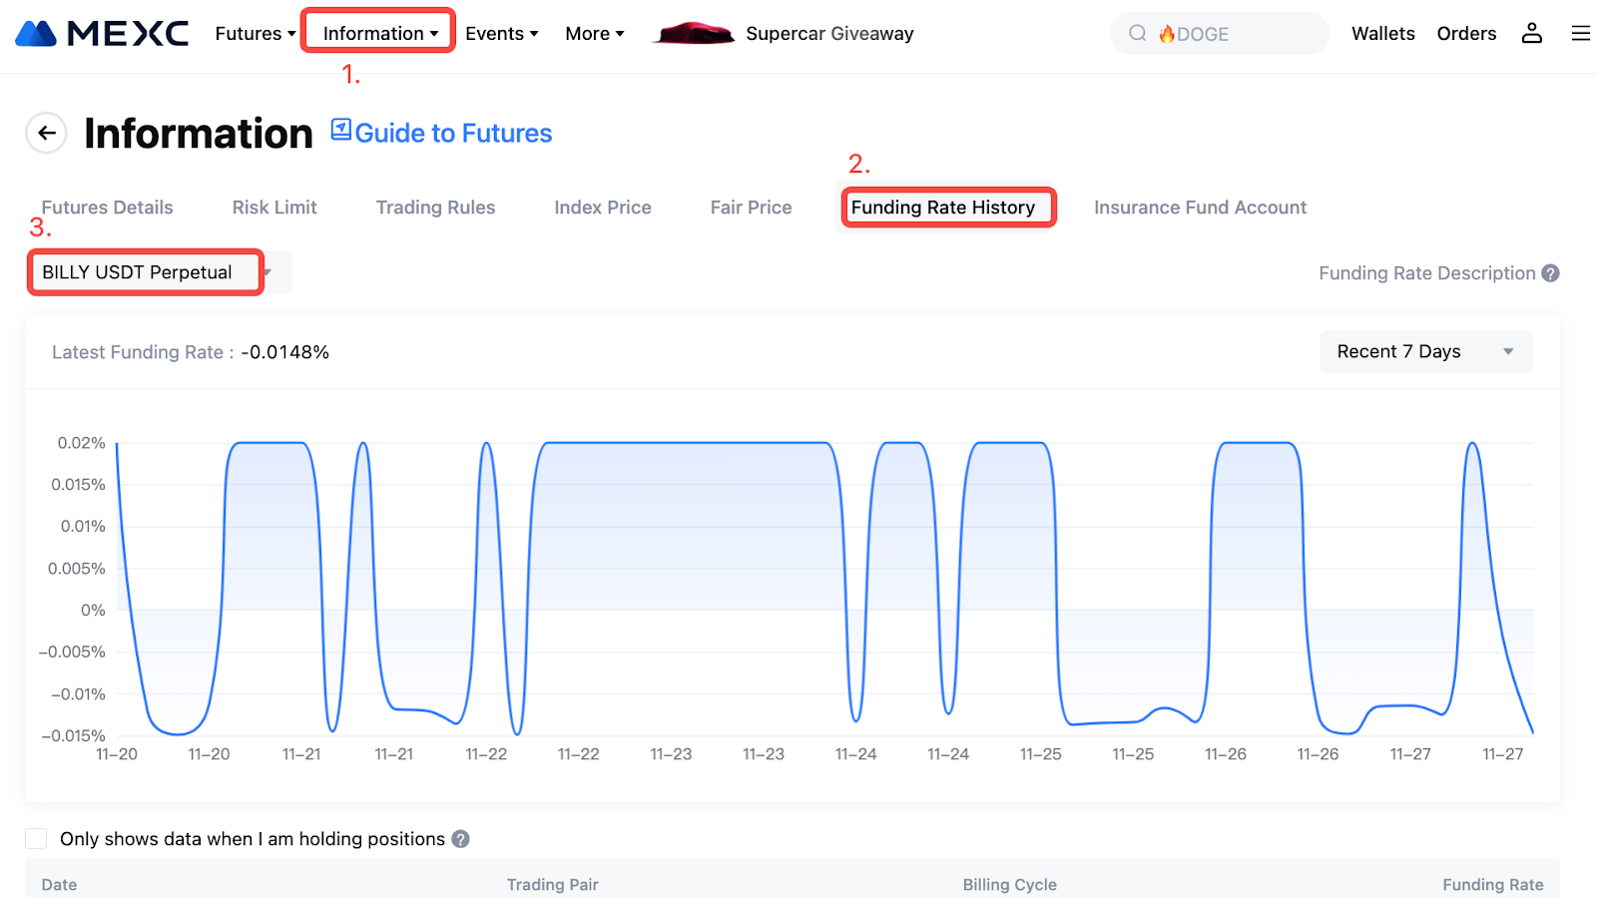Click the red supercar image
The width and height of the screenshot is (1597, 897).
point(693,33)
